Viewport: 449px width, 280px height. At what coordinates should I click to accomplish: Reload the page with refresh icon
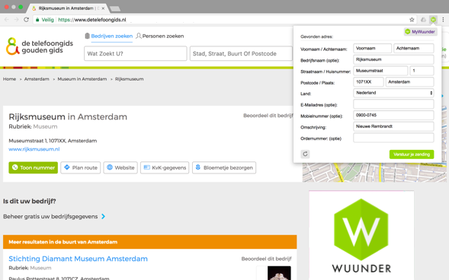tap(26, 20)
